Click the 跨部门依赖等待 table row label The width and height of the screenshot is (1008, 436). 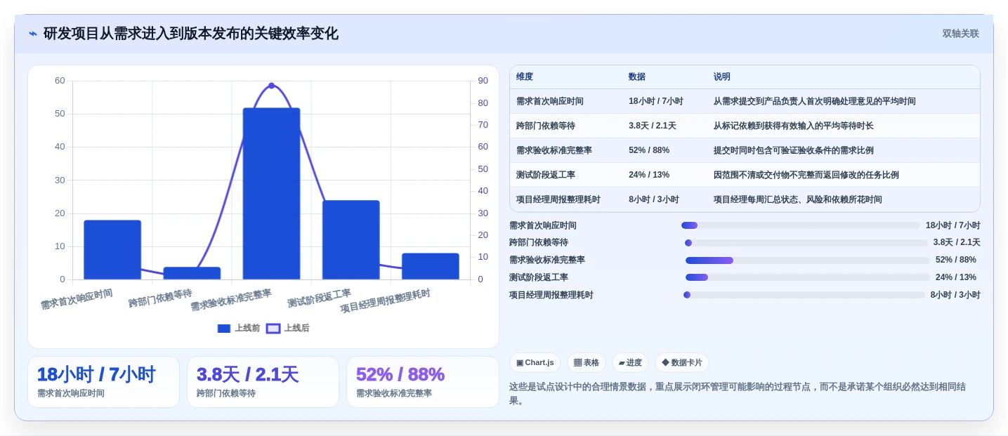[x=546, y=126]
